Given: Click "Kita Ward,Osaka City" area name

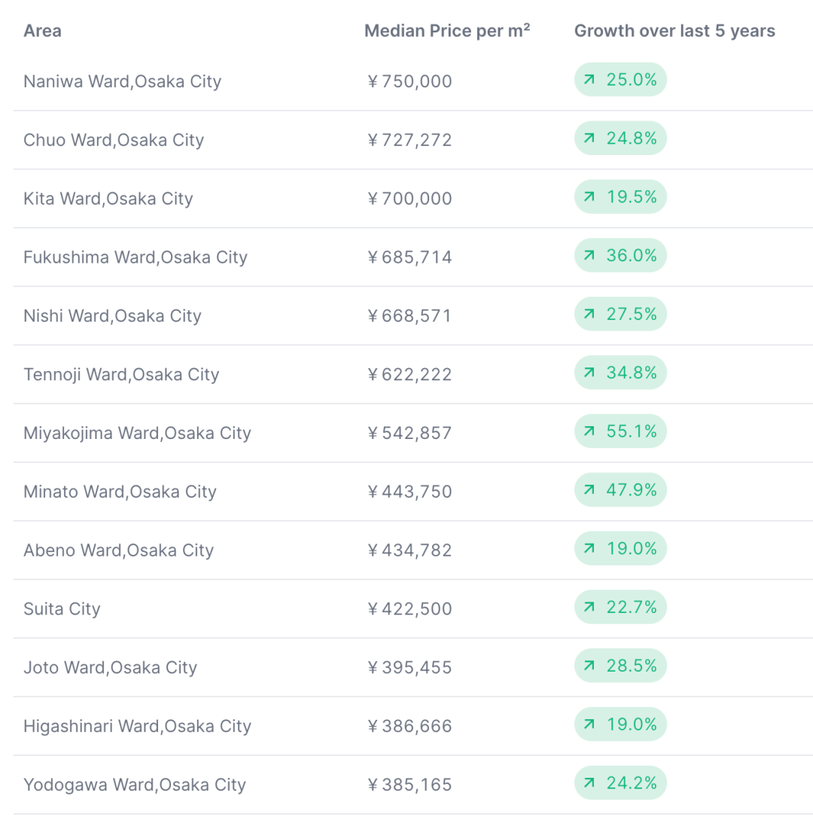Looking at the screenshot, I should 108,199.
